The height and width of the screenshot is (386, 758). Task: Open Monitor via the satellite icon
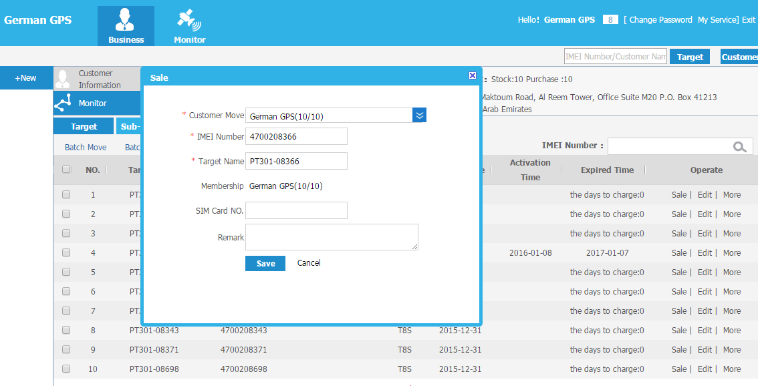(189, 20)
